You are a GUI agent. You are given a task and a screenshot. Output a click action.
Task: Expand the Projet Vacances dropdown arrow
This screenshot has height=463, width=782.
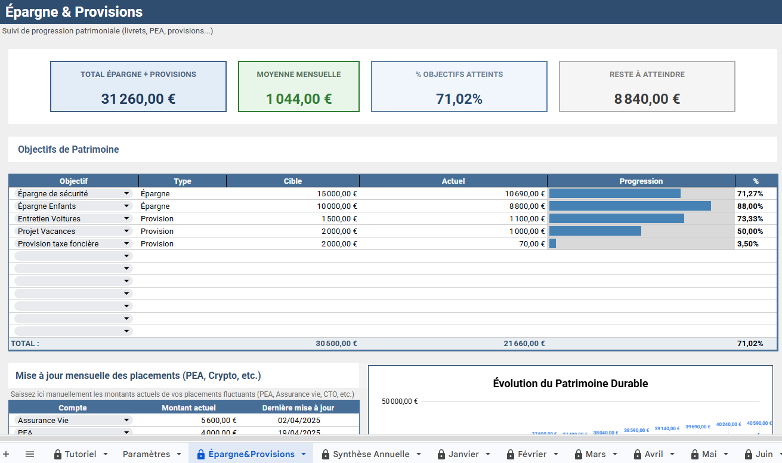[x=126, y=231]
